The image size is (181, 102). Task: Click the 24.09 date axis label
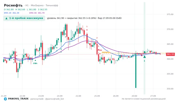(60, 96)
